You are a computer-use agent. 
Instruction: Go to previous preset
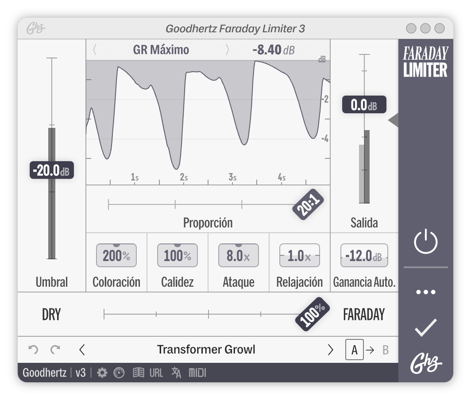[x=82, y=350]
